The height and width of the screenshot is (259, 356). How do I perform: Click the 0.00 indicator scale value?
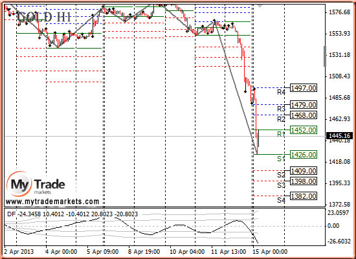334,226
